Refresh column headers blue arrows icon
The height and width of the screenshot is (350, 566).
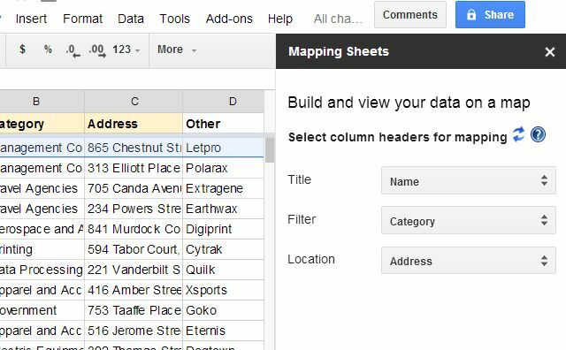(519, 135)
